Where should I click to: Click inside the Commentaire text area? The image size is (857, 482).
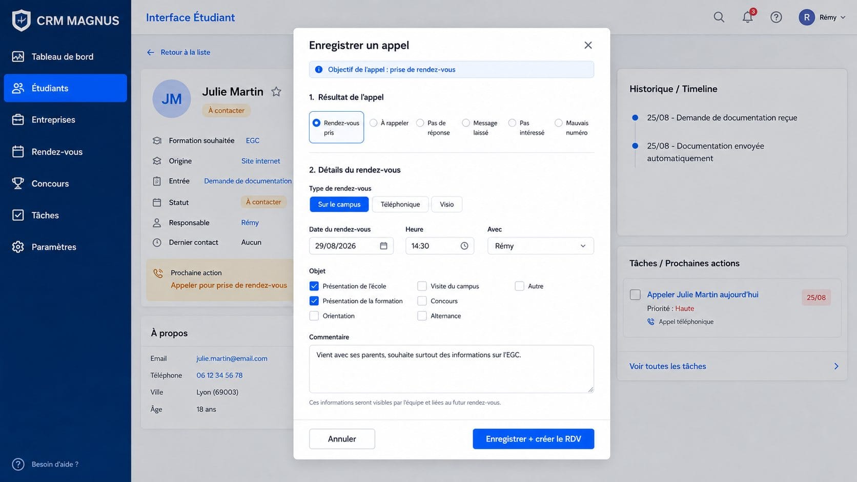pos(451,369)
